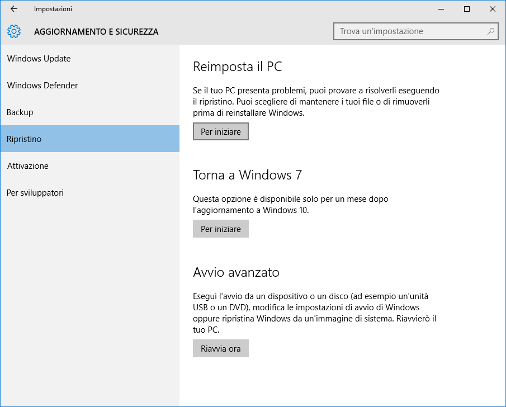Image resolution: width=506 pixels, height=407 pixels.
Task: Click the back arrow icon
Action: pyautogui.click(x=13, y=9)
